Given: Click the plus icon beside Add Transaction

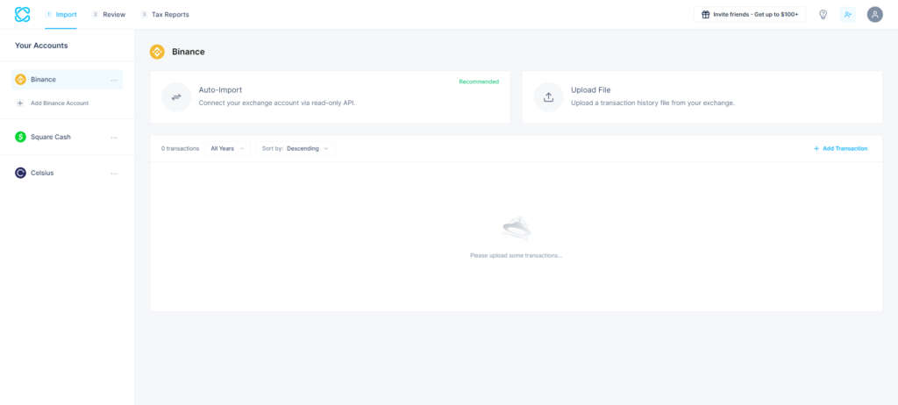Looking at the screenshot, I should pos(816,148).
